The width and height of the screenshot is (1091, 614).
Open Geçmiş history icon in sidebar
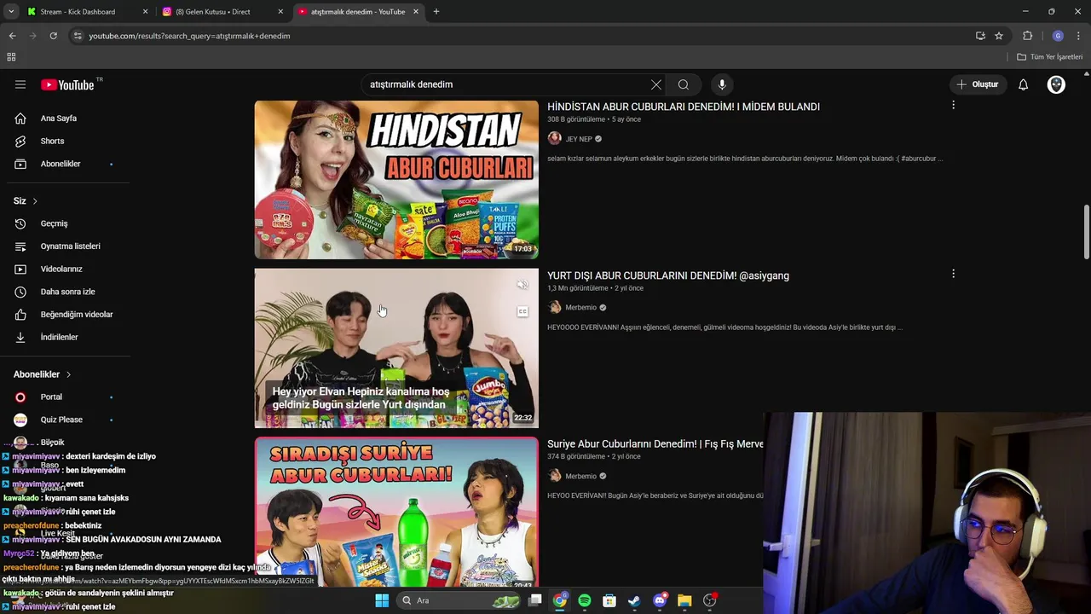[20, 223]
